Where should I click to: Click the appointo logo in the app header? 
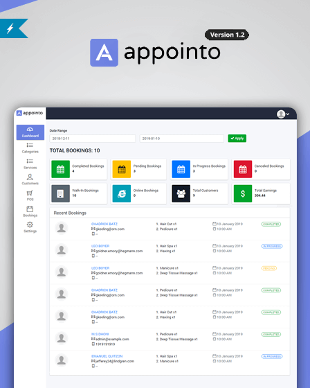pyautogui.click(x=30, y=113)
